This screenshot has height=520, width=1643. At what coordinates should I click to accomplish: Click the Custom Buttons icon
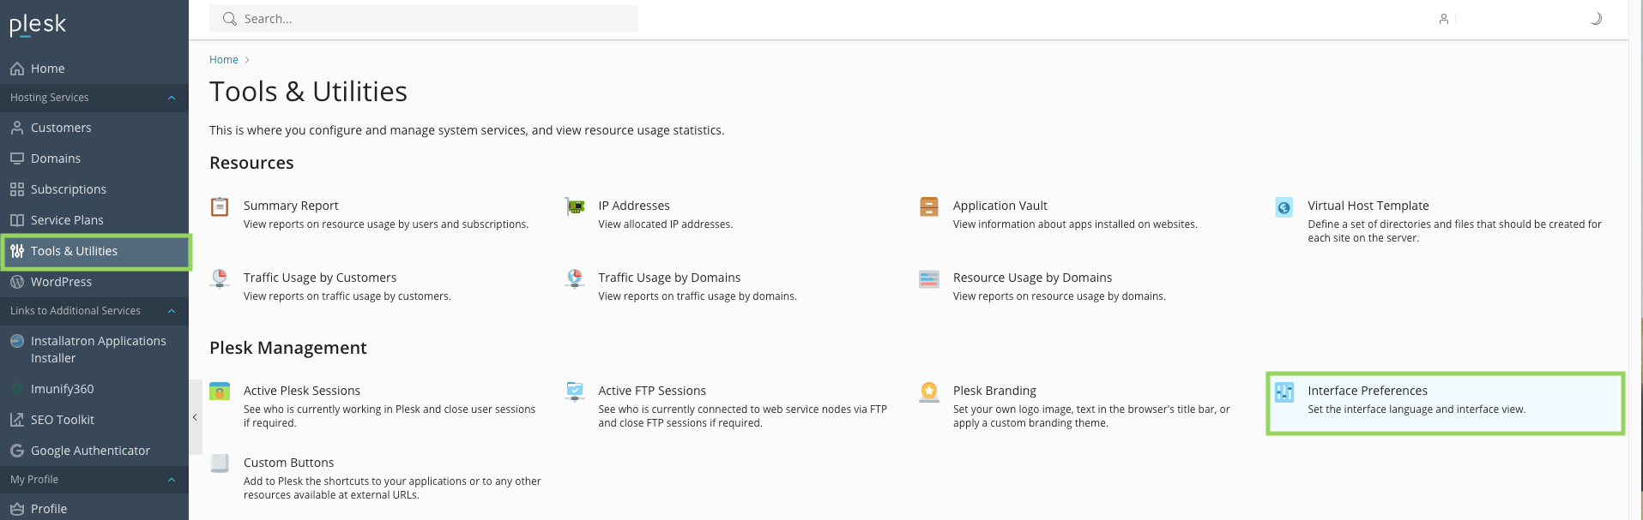(x=220, y=463)
